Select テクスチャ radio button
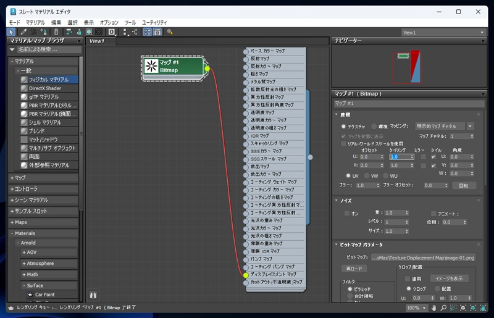The image size is (494, 318). point(343,127)
